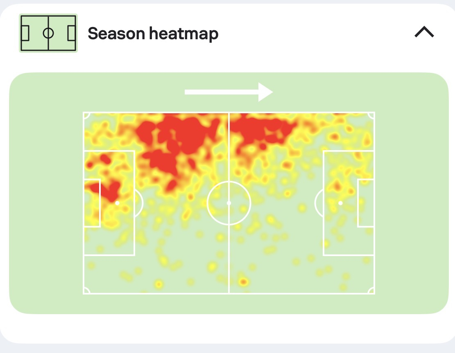
Task: Click the Season heatmap heading text
Action: click(153, 34)
